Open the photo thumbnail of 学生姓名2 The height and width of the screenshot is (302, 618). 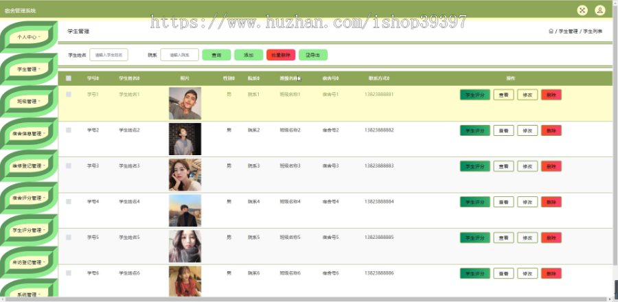(185, 139)
